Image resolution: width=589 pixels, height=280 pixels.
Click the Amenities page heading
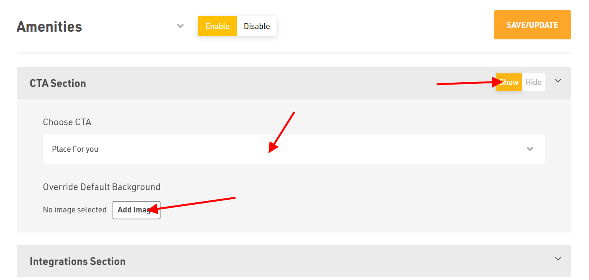(50, 27)
